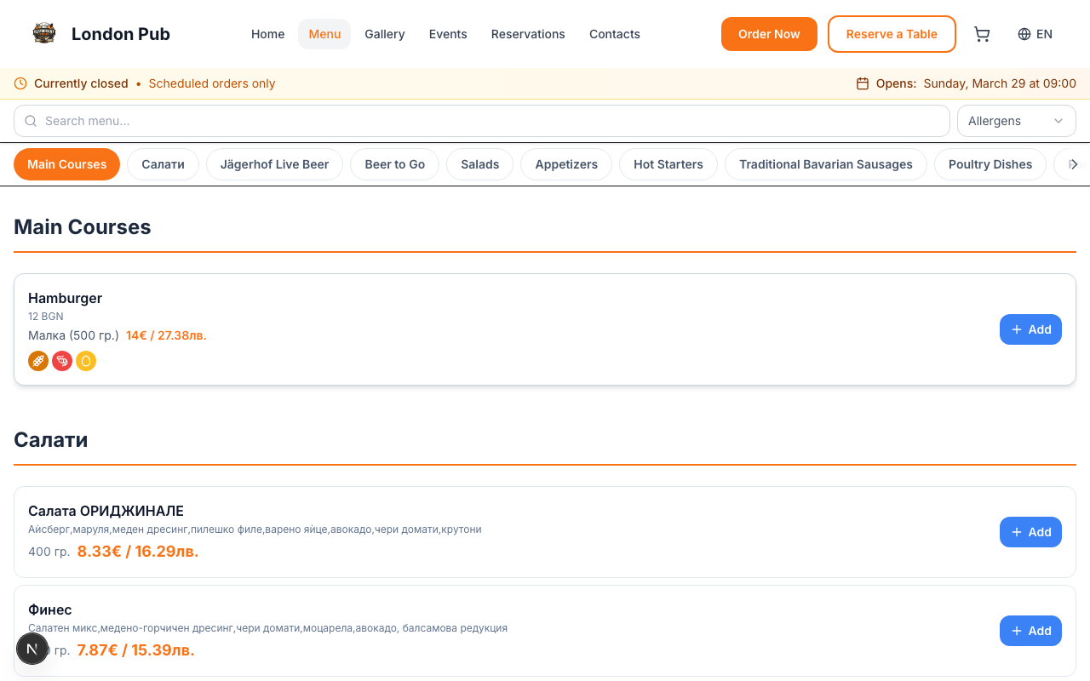Viewport: 1090px width, 681px height.
Task: Click the round N badge icon
Action: pyautogui.click(x=32, y=650)
